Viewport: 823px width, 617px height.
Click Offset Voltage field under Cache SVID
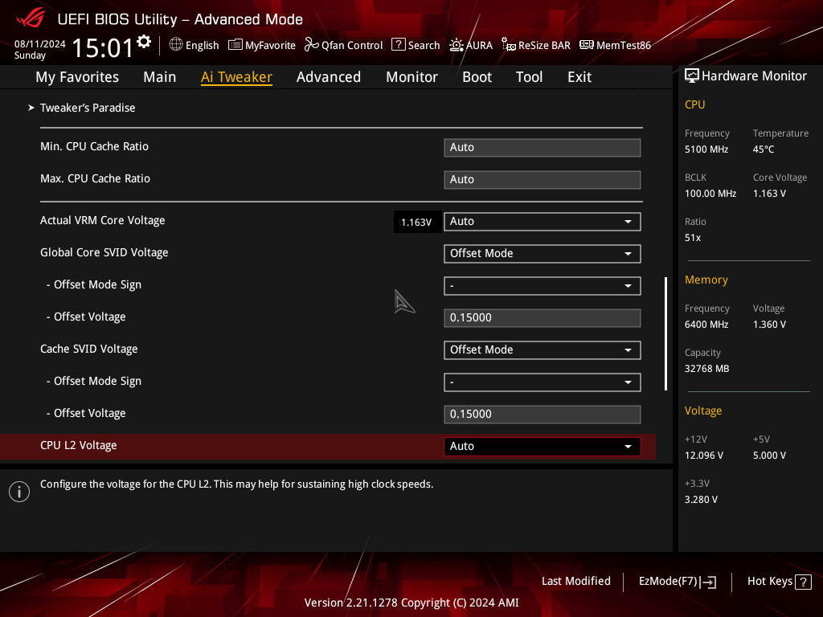click(x=542, y=414)
